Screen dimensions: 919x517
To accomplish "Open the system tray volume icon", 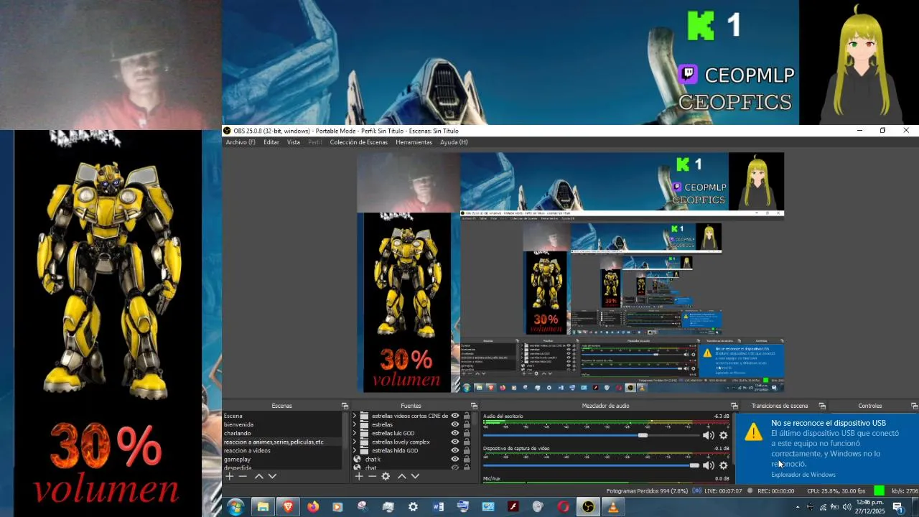I will [846, 507].
